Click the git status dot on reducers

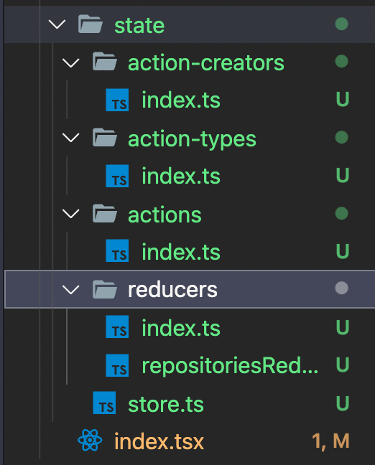point(341,288)
